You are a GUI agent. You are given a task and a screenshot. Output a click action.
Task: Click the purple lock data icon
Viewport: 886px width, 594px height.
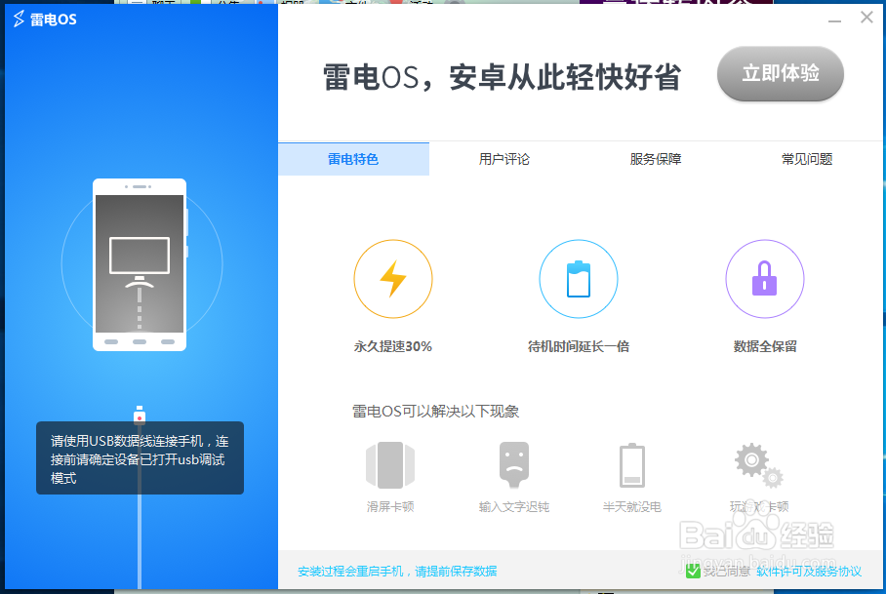click(764, 279)
